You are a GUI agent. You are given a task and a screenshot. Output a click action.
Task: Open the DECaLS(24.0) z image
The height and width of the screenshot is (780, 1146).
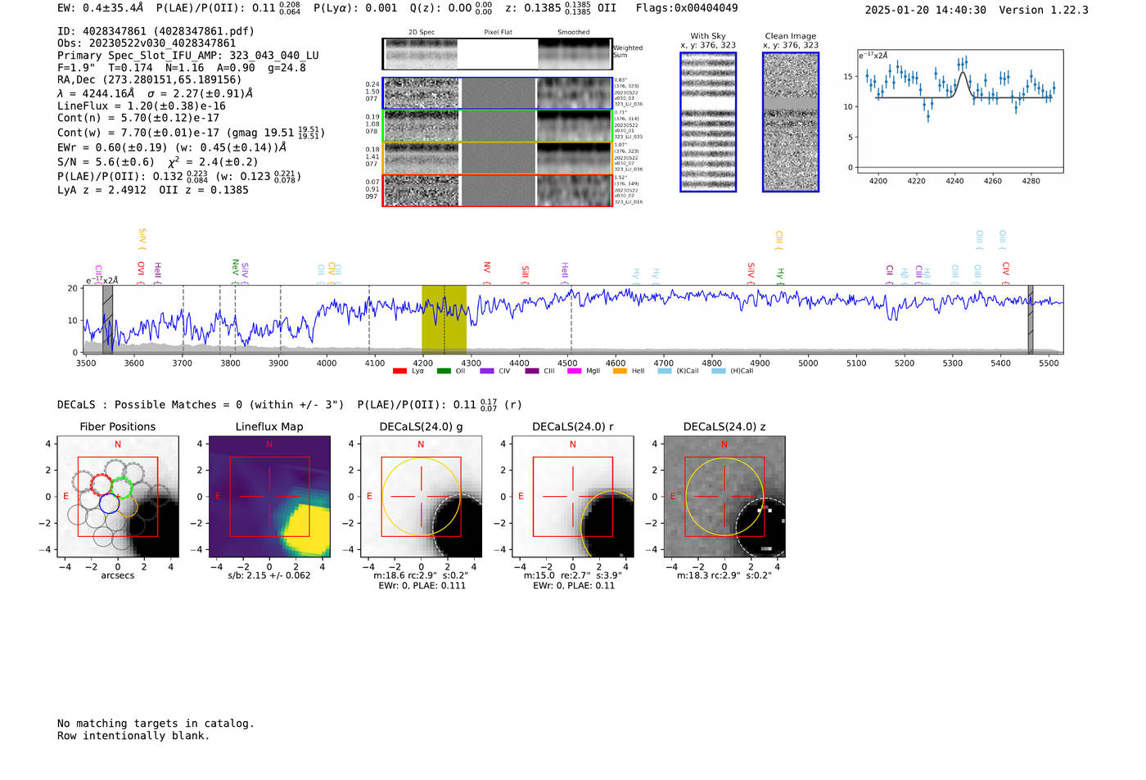tap(724, 497)
